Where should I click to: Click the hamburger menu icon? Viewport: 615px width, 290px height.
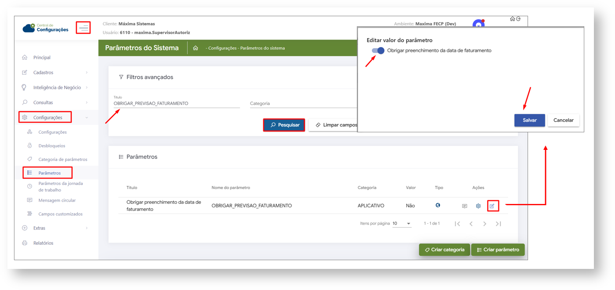(x=84, y=28)
